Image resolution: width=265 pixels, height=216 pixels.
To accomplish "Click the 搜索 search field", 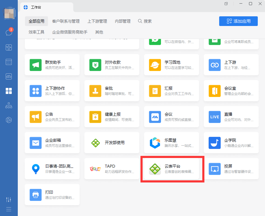I will pyautogui.click(x=145, y=21).
